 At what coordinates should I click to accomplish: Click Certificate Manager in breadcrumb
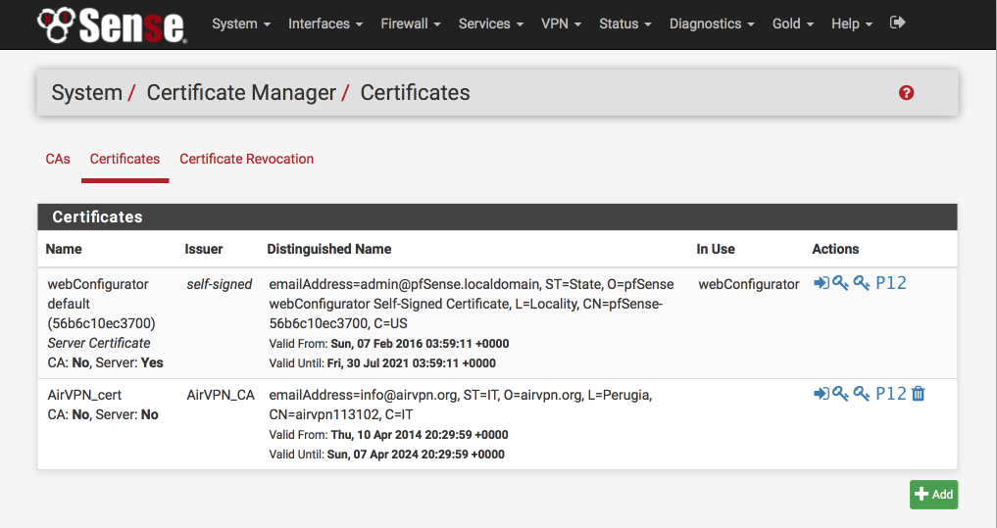click(x=241, y=93)
